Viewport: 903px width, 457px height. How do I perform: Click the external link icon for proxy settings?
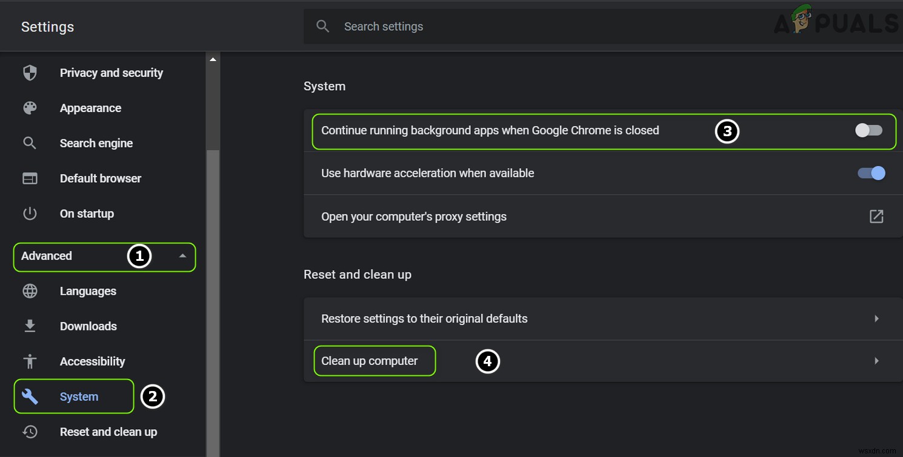pyautogui.click(x=876, y=216)
